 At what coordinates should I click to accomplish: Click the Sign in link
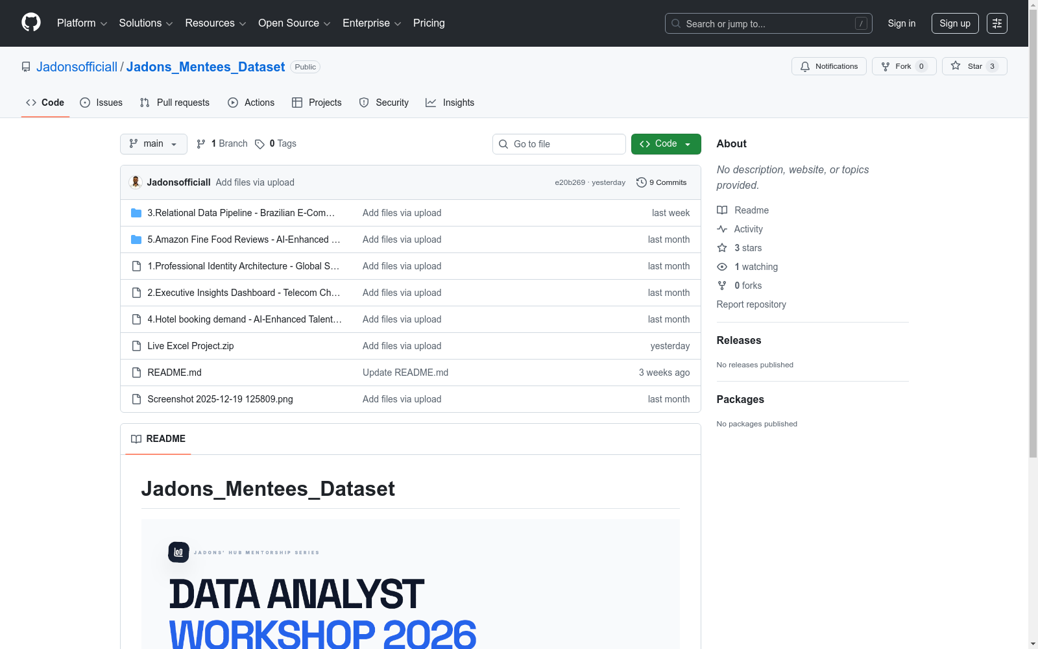(902, 23)
